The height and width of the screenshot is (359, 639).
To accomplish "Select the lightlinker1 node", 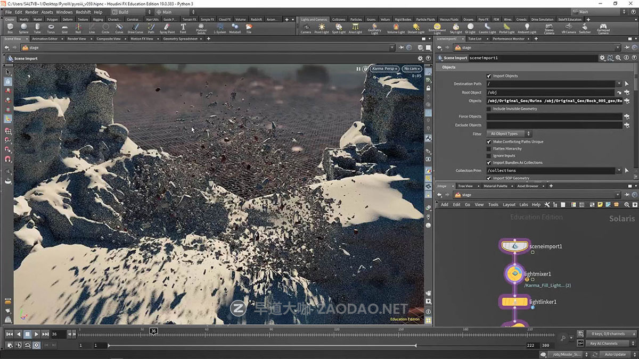I will click(514, 302).
